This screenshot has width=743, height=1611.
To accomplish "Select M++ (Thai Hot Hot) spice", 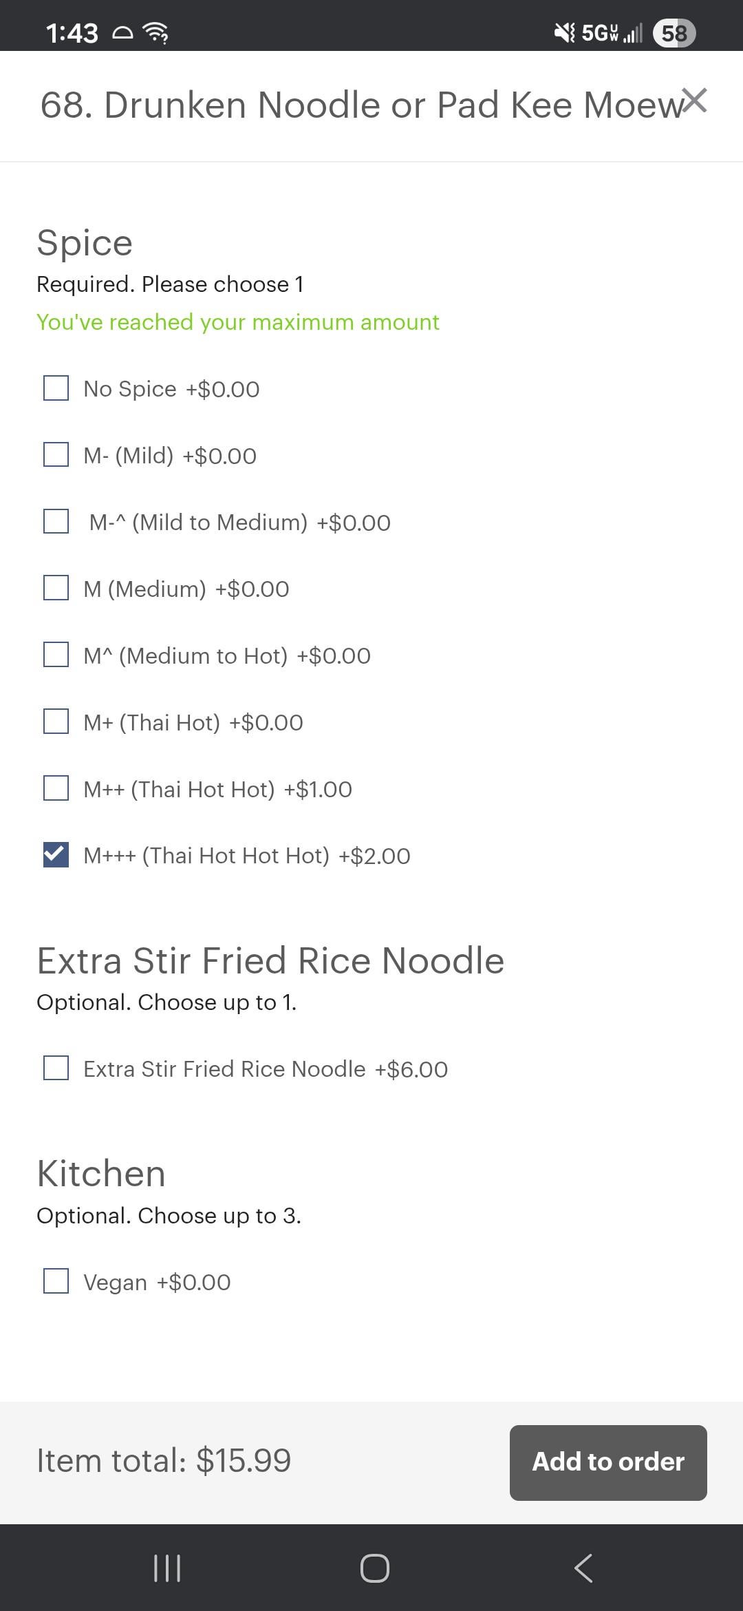I will click(56, 788).
